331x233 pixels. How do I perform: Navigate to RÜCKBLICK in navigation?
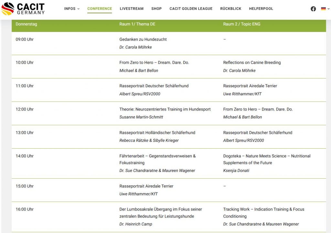pos(230,9)
